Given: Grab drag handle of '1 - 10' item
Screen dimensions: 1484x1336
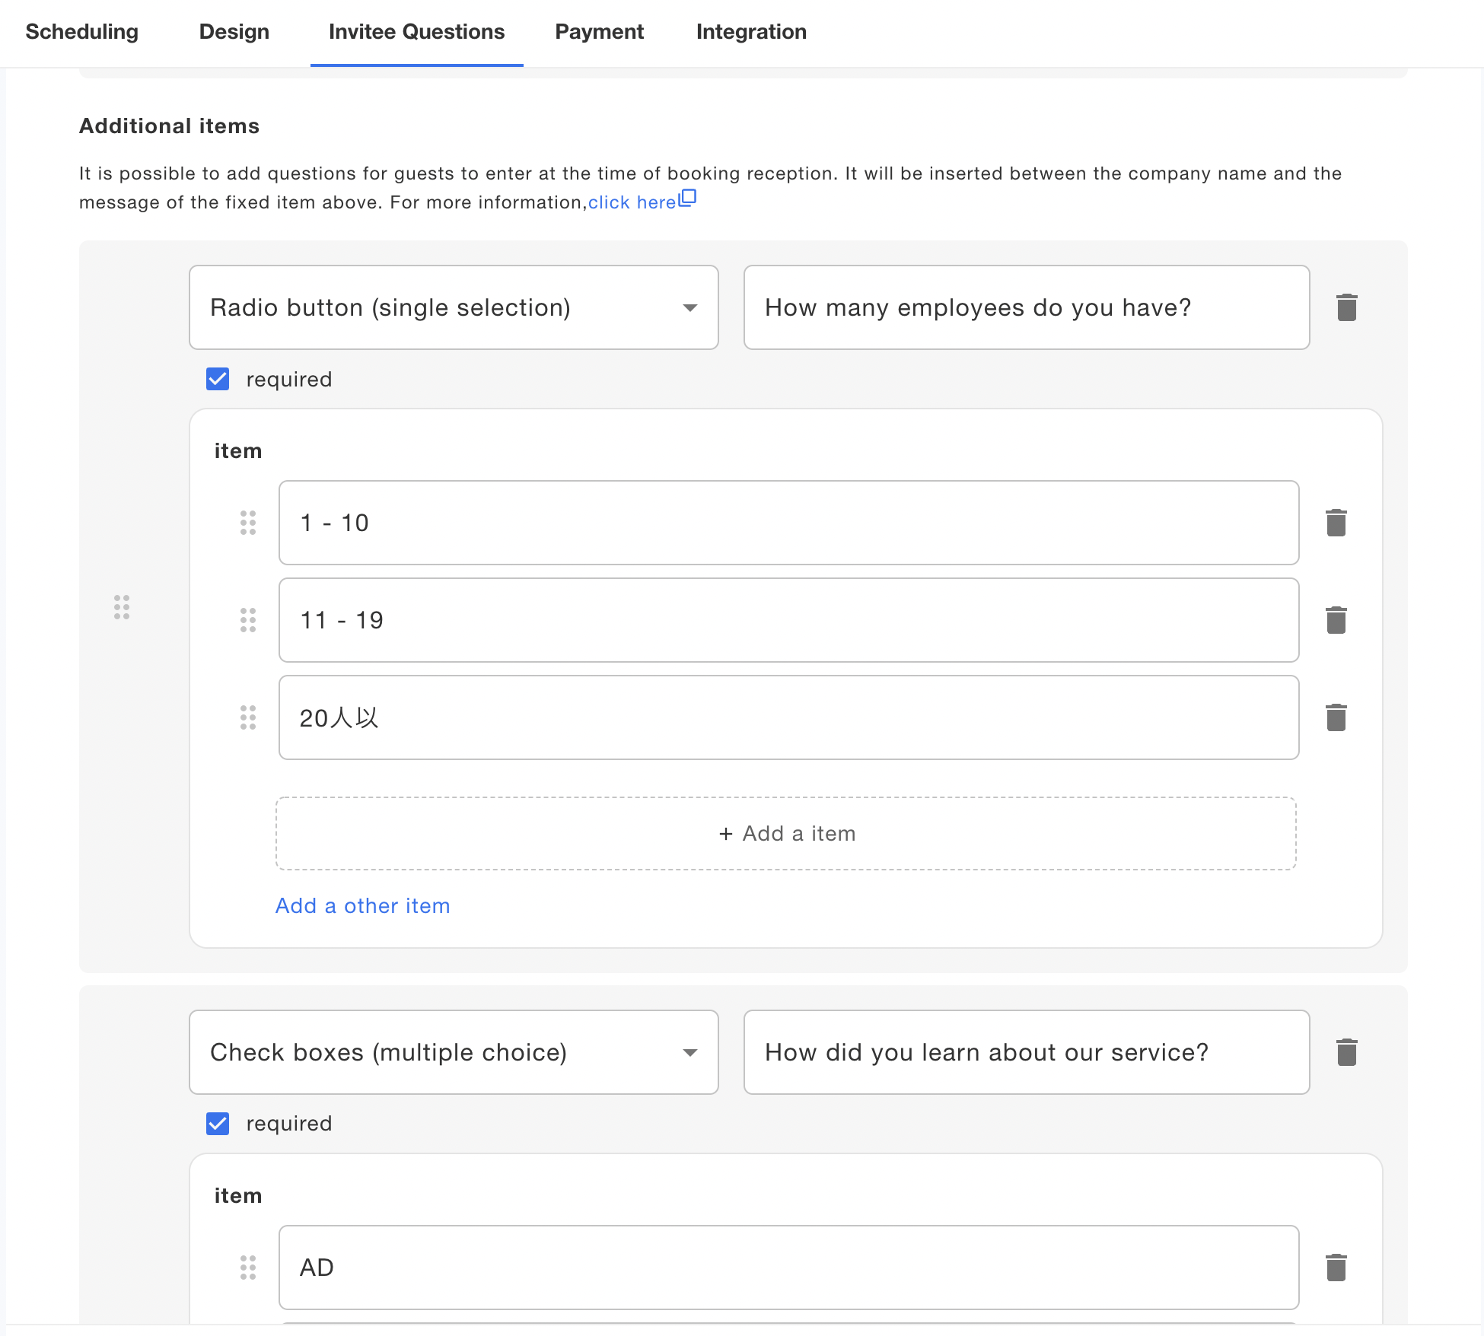Looking at the screenshot, I should click(248, 523).
